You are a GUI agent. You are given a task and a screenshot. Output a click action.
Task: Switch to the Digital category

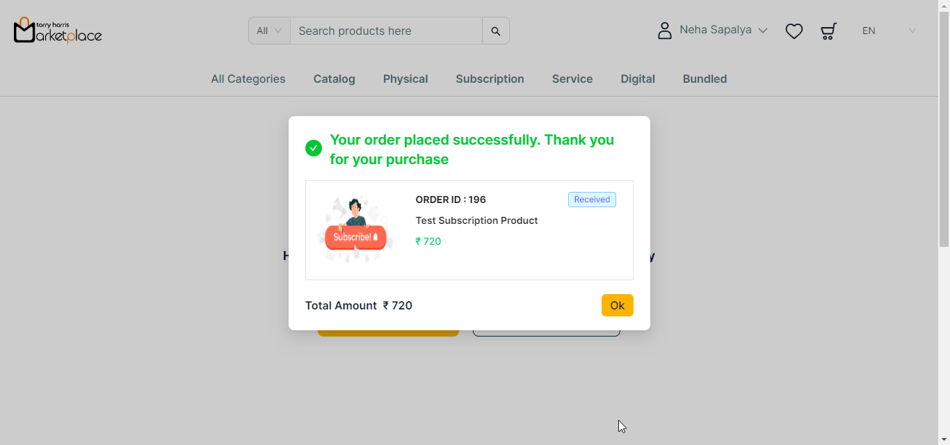[x=638, y=79]
